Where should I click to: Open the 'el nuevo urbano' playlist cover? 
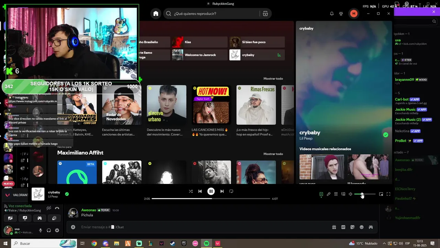[x=166, y=105]
